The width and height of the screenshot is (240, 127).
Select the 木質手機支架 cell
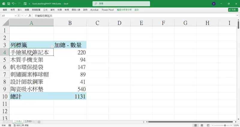(x=31, y=60)
